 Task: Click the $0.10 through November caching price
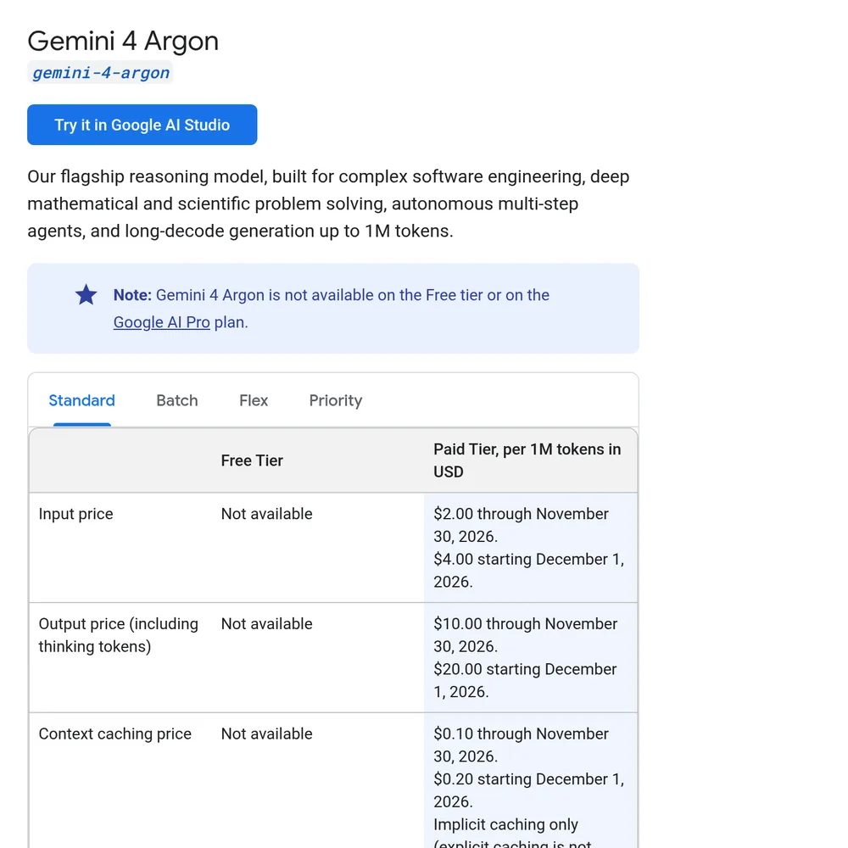pyautogui.click(x=522, y=745)
